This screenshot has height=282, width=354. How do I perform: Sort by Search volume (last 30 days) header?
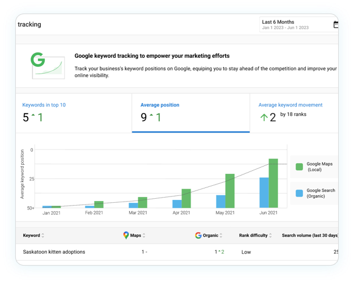pos(310,235)
